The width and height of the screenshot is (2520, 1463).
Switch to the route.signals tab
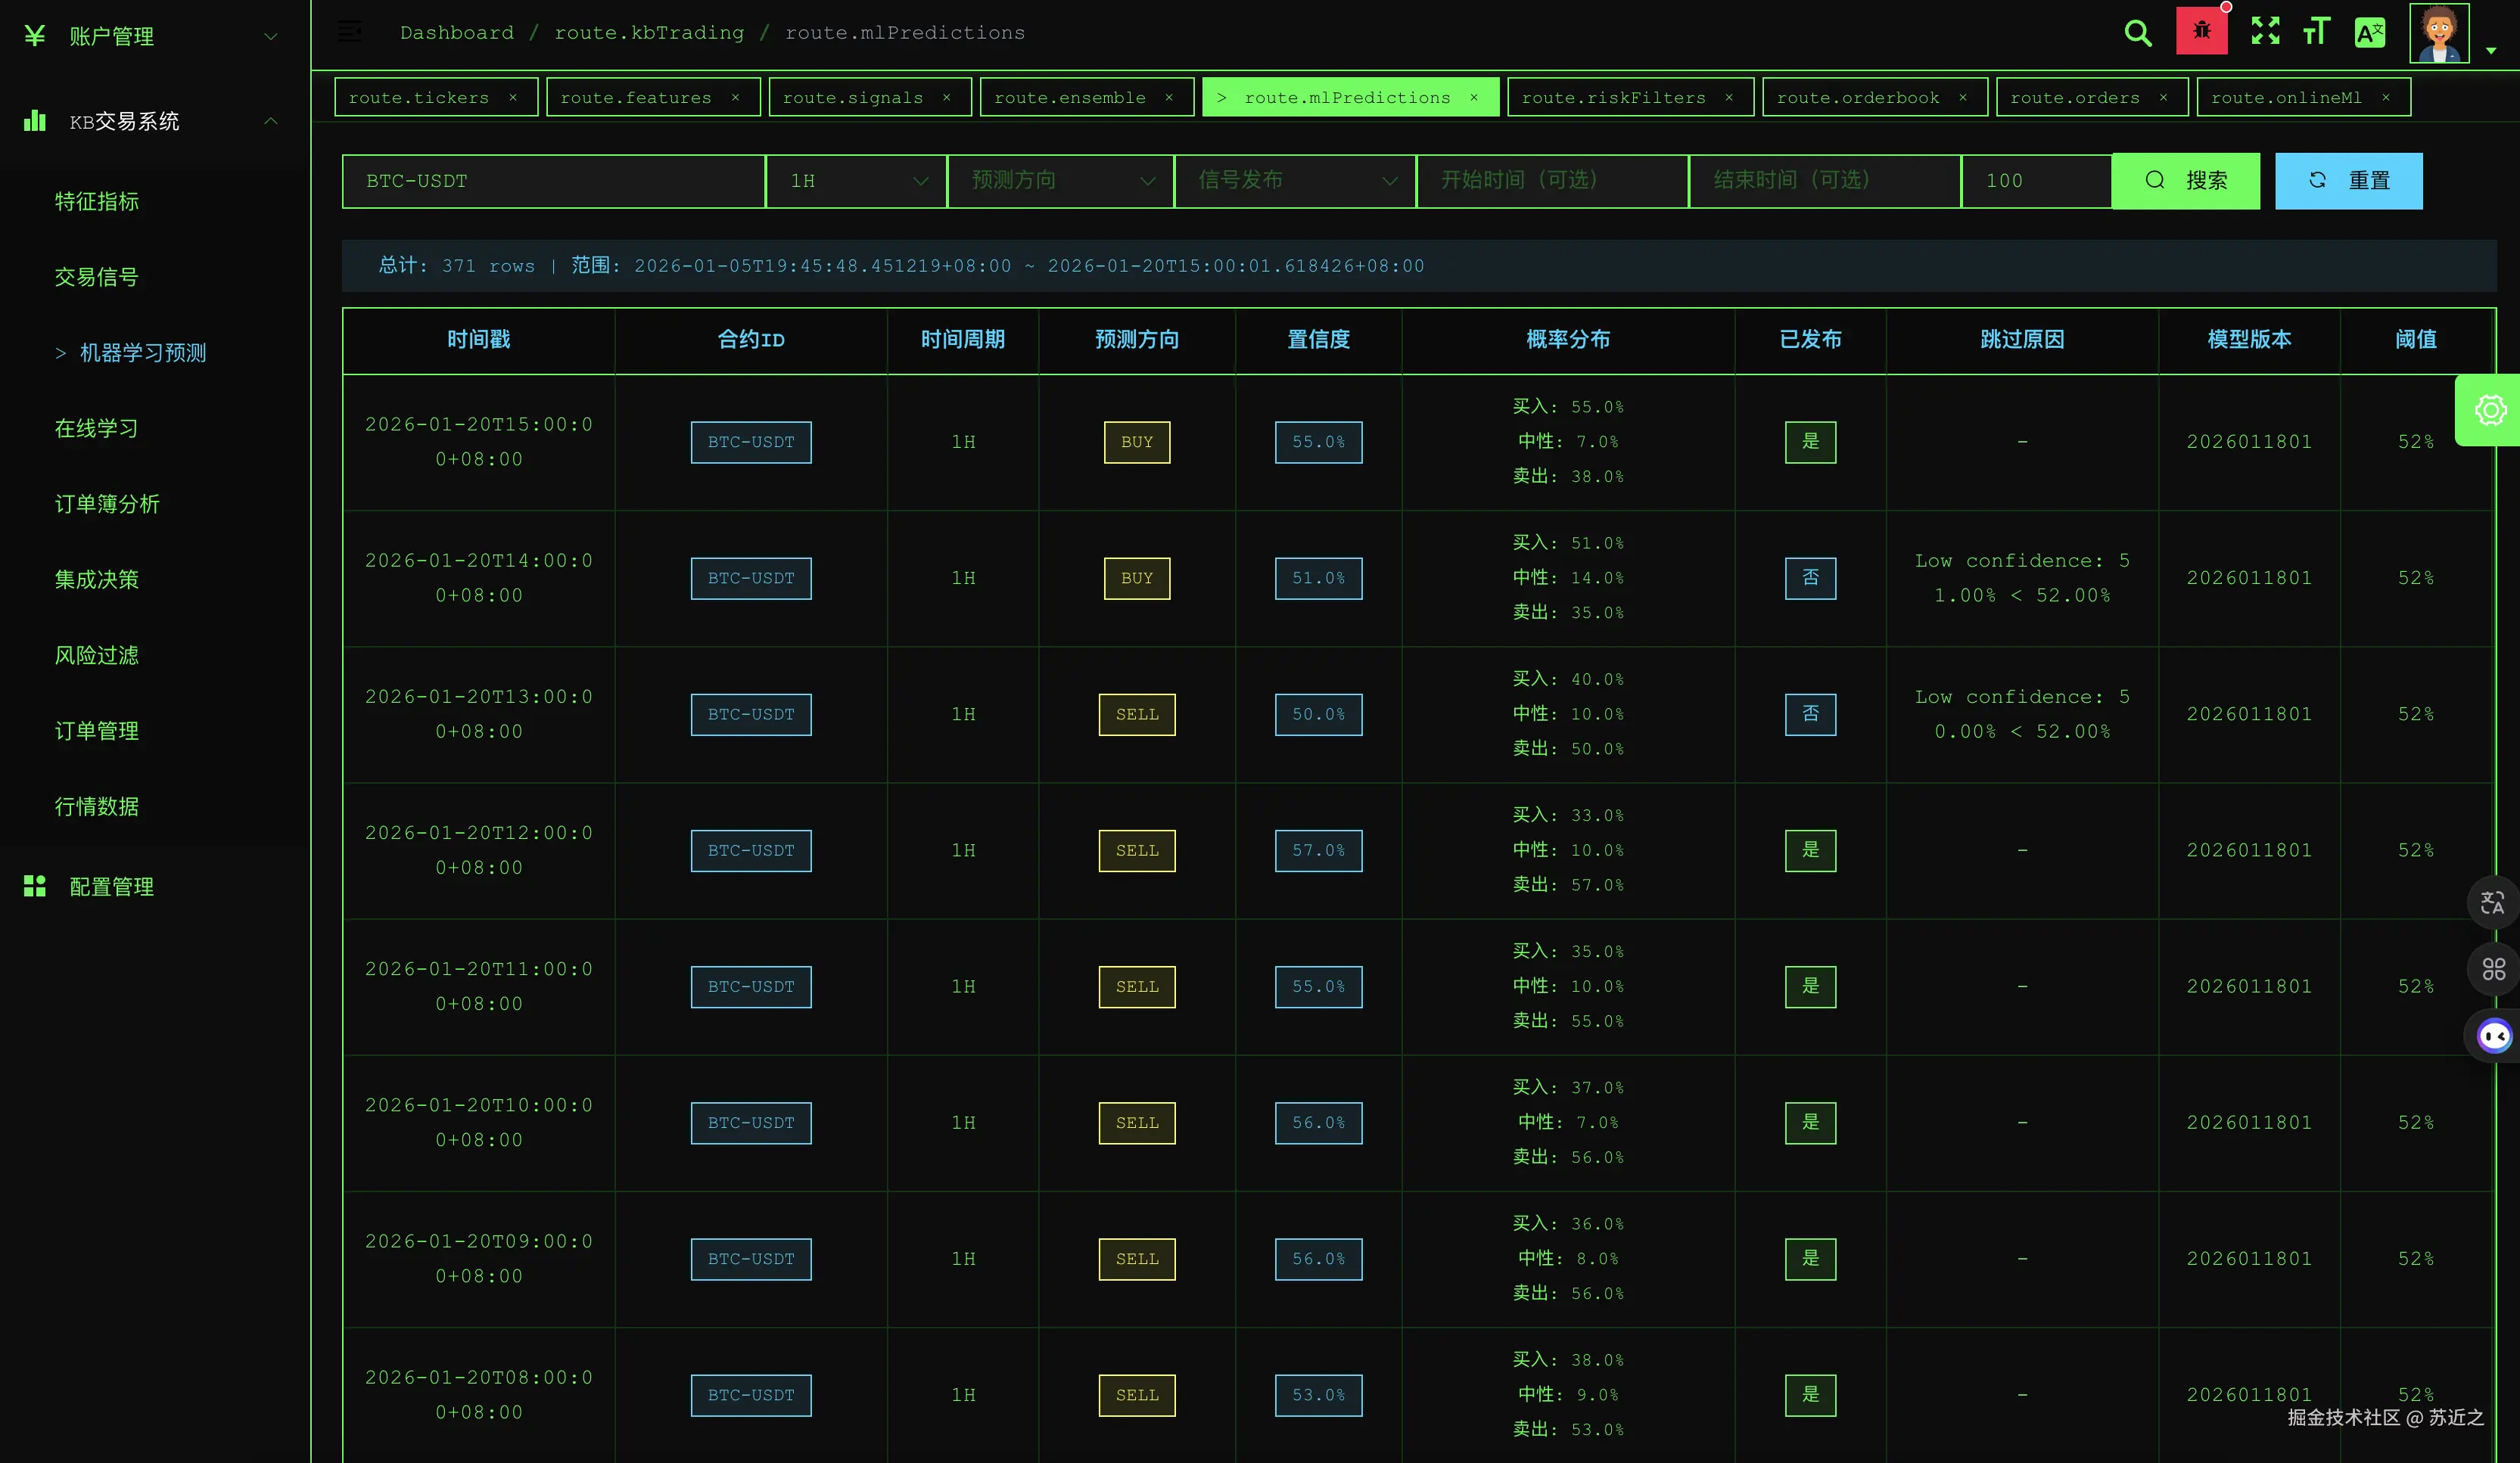point(852,97)
